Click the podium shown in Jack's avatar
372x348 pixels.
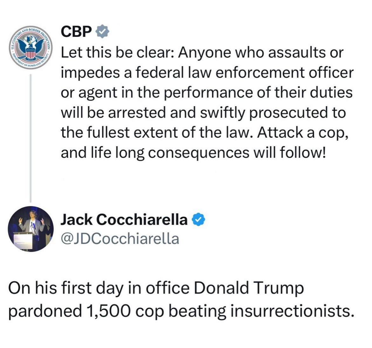(x=23, y=241)
